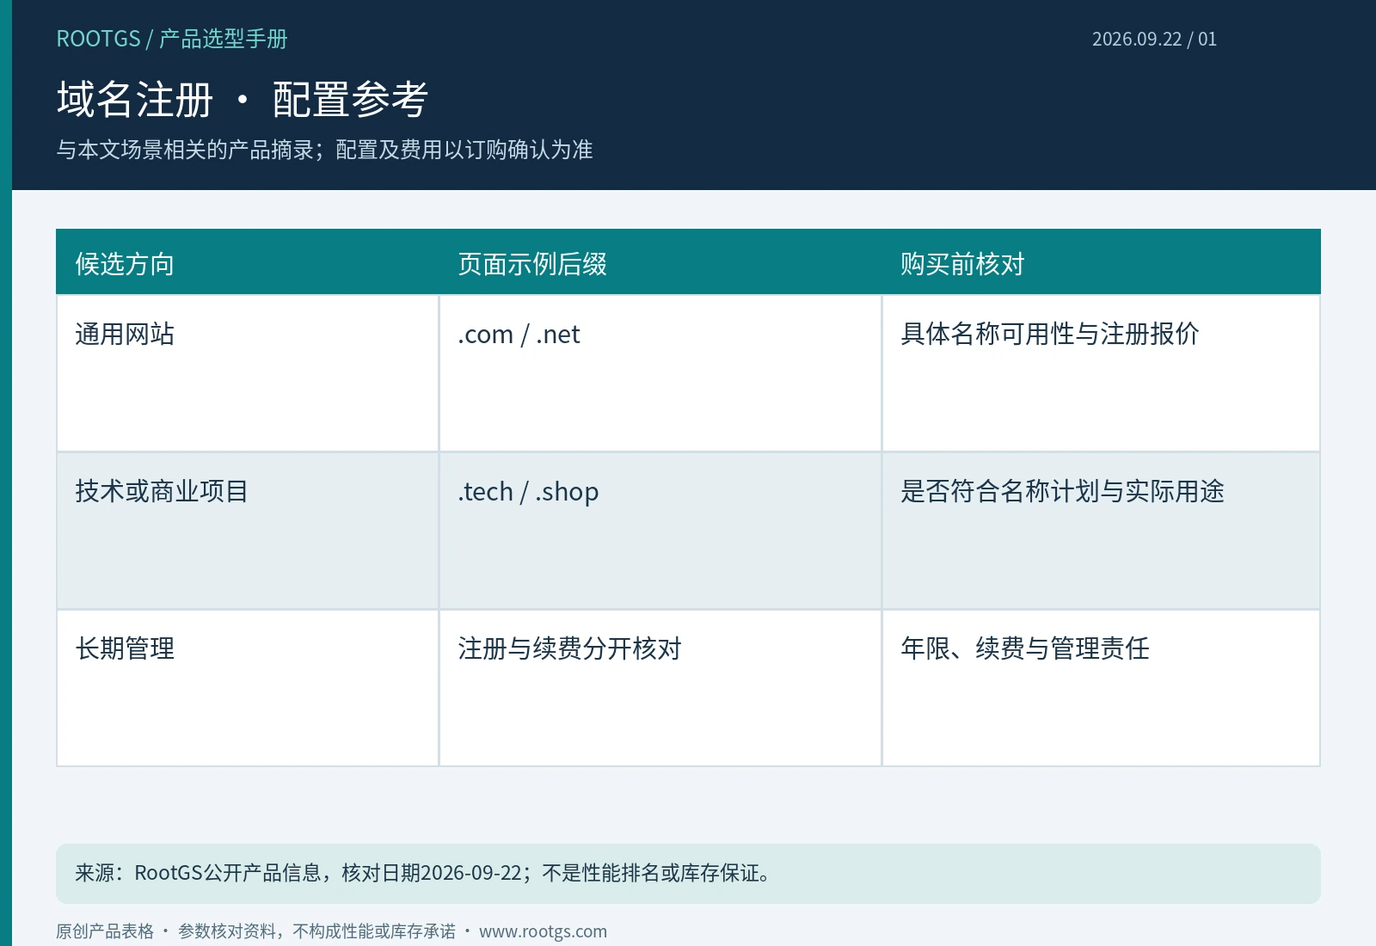Viewport: 1376px width, 946px height.
Task: Click the 购买前核对 column header
Action: pyautogui.click(x=1101, y=262)
